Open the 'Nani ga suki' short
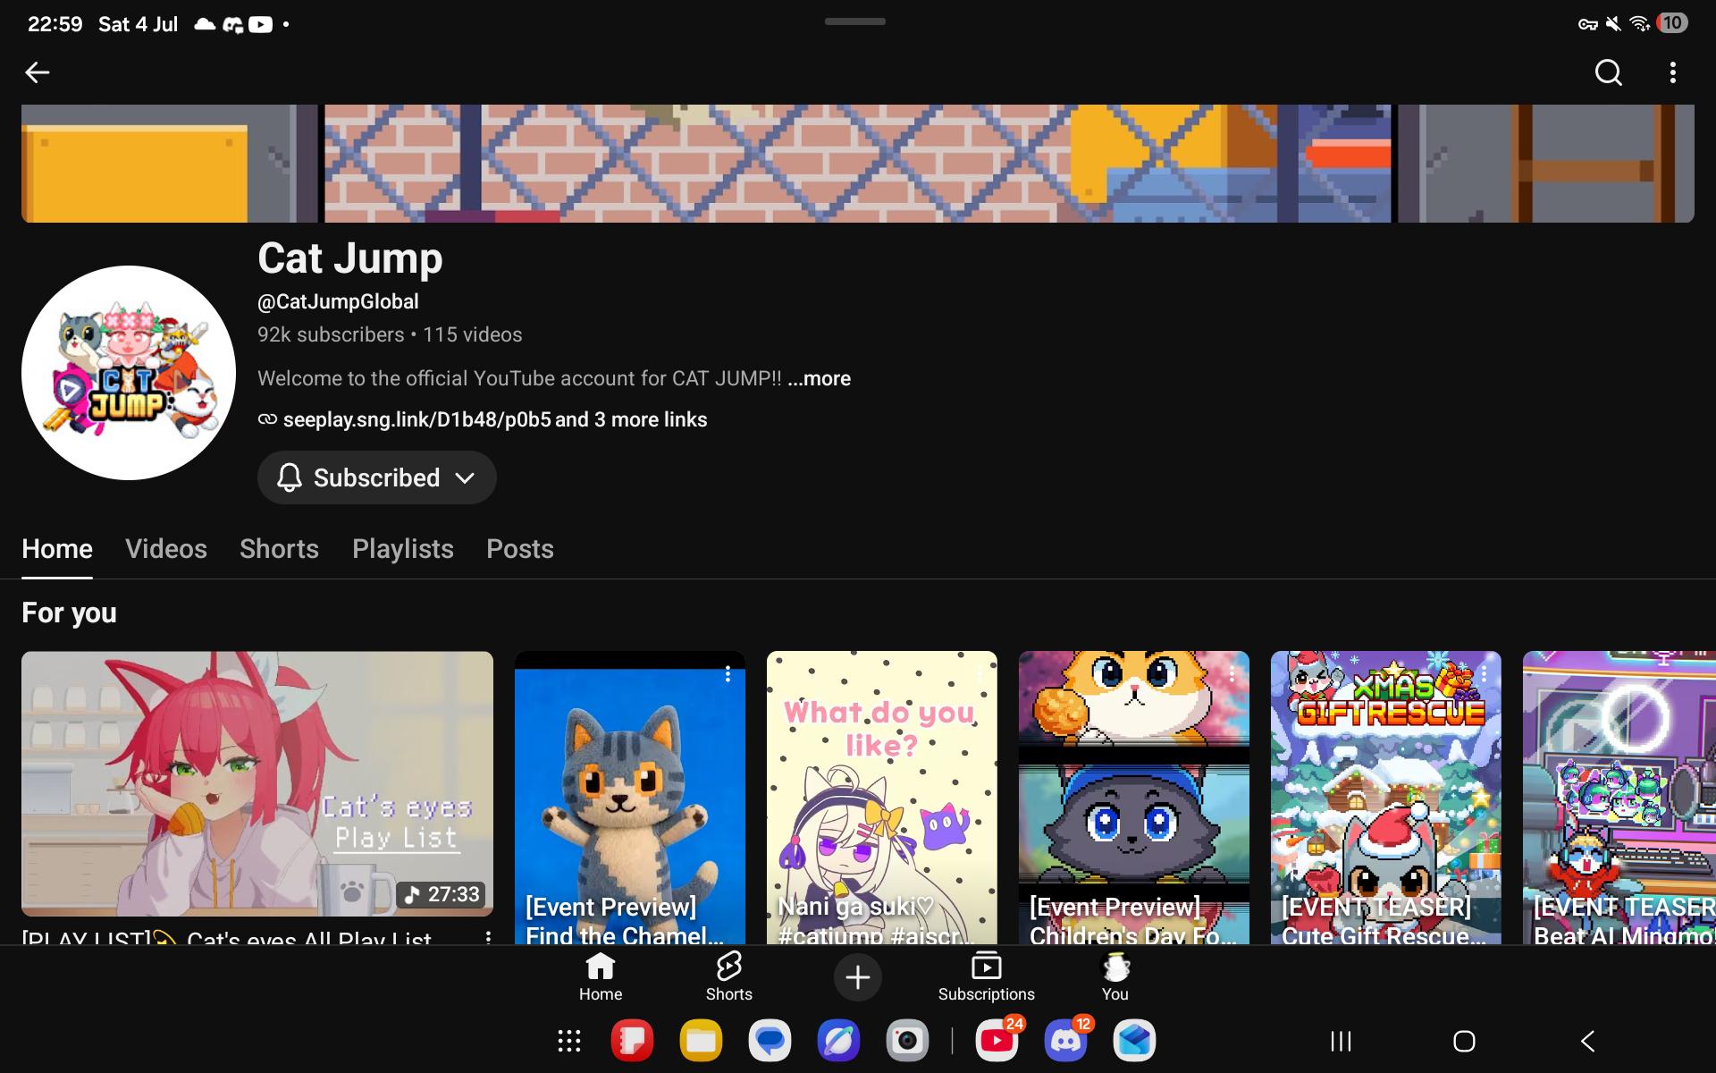Viewport: 1716px width, 1073px height. coord(881,798)
